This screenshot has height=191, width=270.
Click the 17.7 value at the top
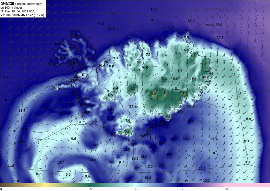click(154, 9)
